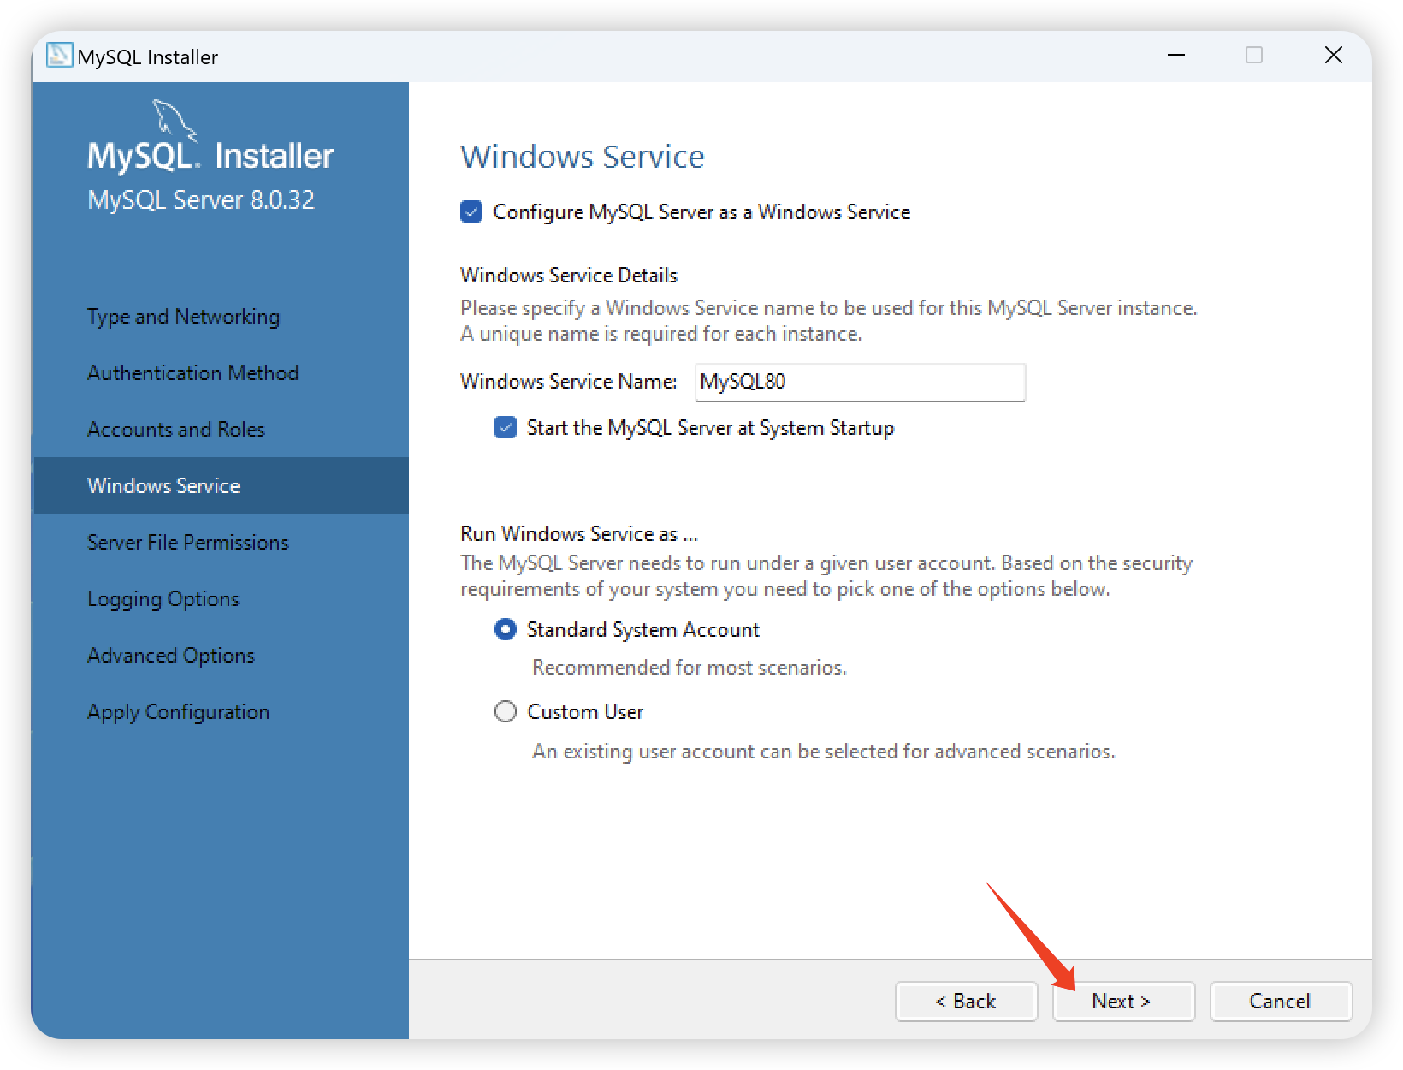Screen dimensions: 1403x1070
Task: Go to Authentication Method step
Action: point(192,373)
